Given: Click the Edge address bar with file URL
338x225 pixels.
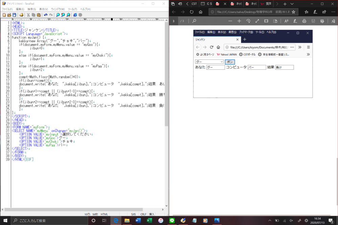Looking at the screenshot, I should tap(253, 12).
